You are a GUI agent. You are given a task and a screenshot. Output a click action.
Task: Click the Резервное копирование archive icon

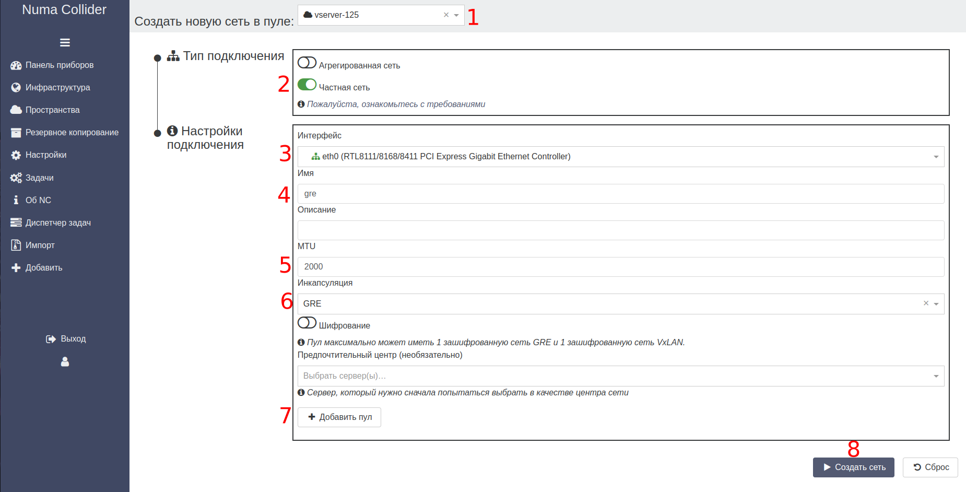pyautogui.click(x=16, y=133)
